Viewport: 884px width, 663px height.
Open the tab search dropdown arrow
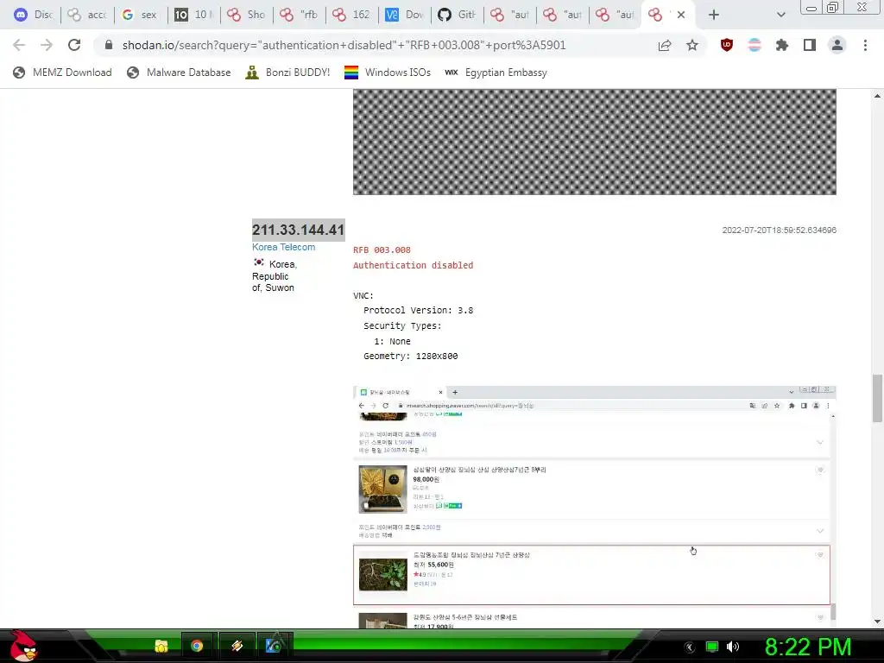(x=780, y=15)
